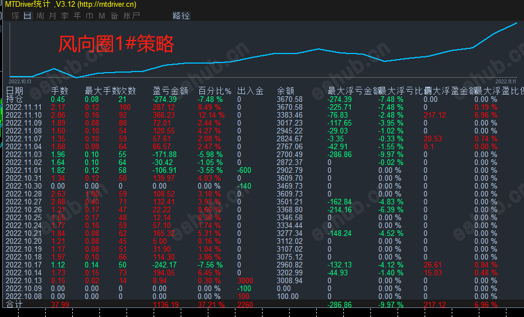
Task: Switch to the 综 summary tab
Action: [x=15, y=16]
